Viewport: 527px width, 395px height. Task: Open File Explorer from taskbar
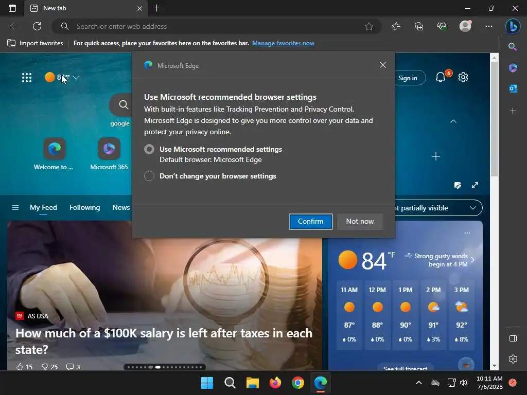tap(252, 383)
